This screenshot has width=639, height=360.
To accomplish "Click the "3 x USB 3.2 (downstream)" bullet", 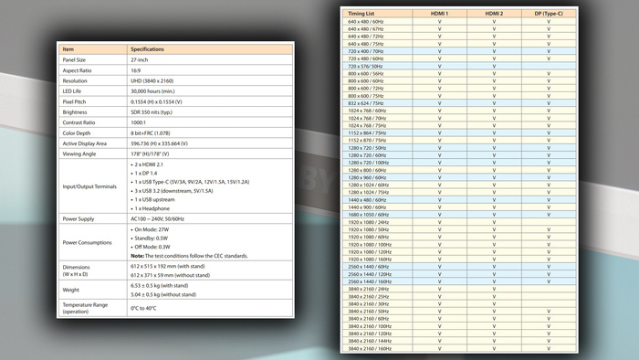I will click(x=172, y=191).
